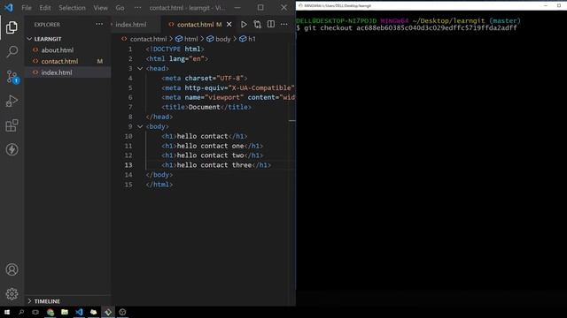Open the Search view in activity bar
This screenshot has width=567, height=318.
[12, 51]
